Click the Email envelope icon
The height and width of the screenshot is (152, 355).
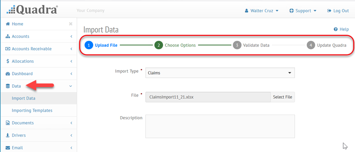click(8, 148)
